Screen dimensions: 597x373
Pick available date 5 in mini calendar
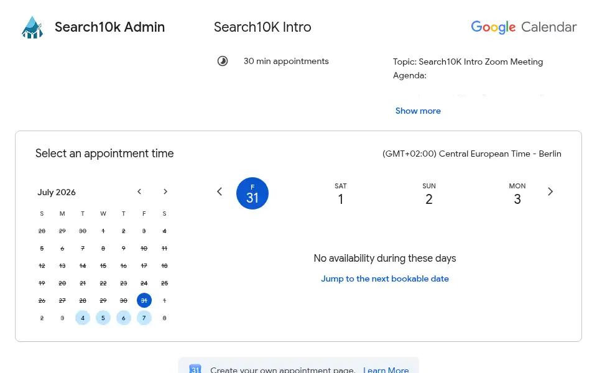point(103,318)
